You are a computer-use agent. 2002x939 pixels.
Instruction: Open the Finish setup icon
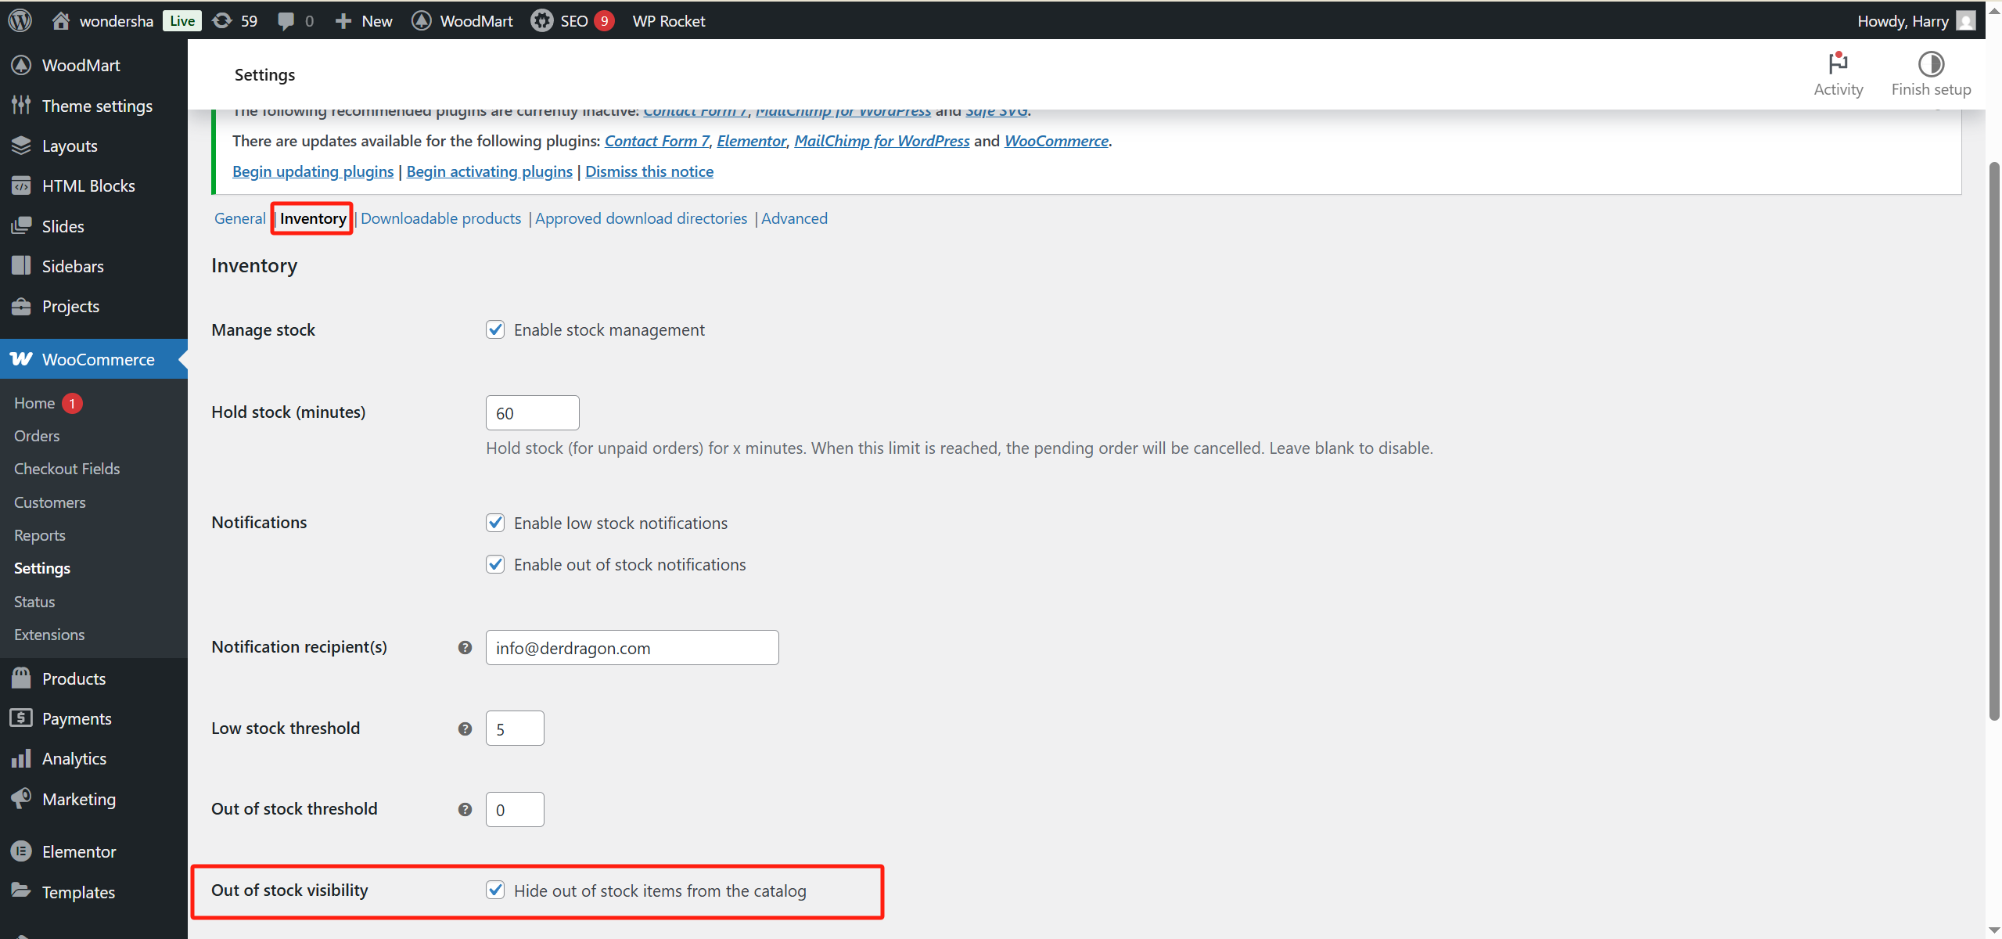(1930, 64)
